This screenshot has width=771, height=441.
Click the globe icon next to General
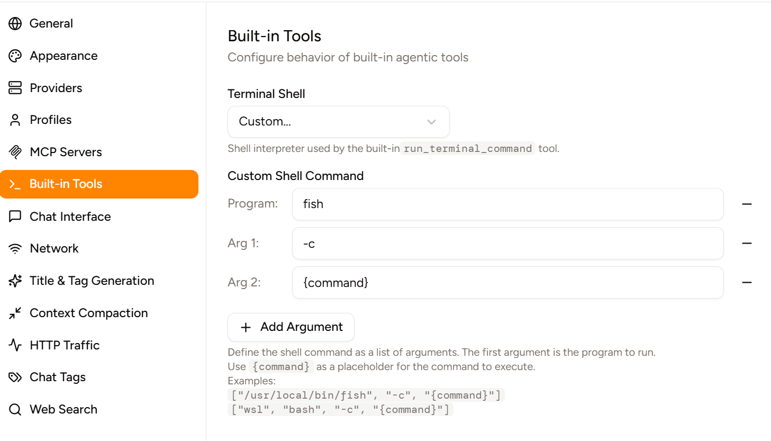pyautogui.click(x=15, y=23)
